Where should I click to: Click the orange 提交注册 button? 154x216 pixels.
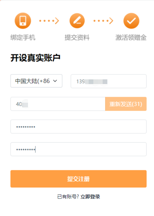click(78, 179)
